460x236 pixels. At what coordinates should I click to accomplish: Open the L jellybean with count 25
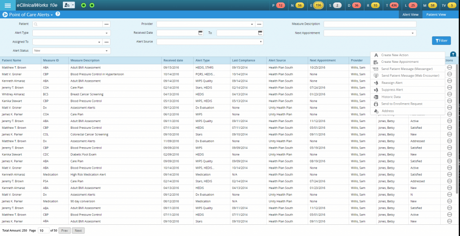[413, 5]
